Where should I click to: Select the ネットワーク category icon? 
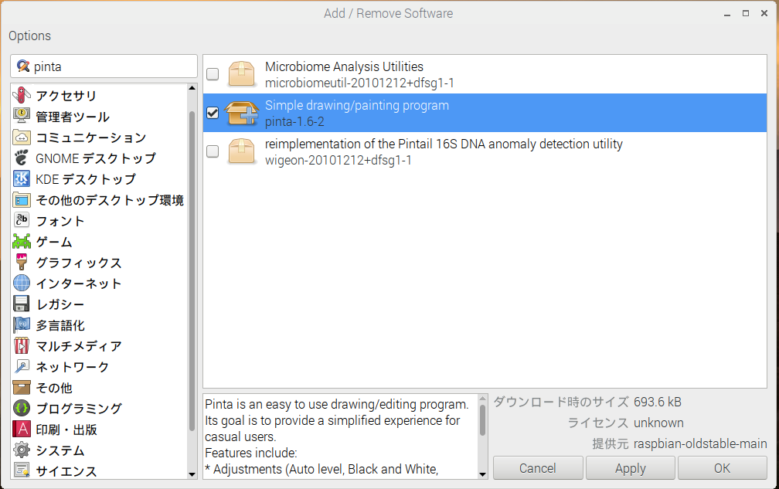point(22,366)
